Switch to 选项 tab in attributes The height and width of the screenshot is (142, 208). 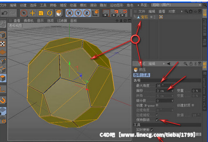tap(137, 75)
